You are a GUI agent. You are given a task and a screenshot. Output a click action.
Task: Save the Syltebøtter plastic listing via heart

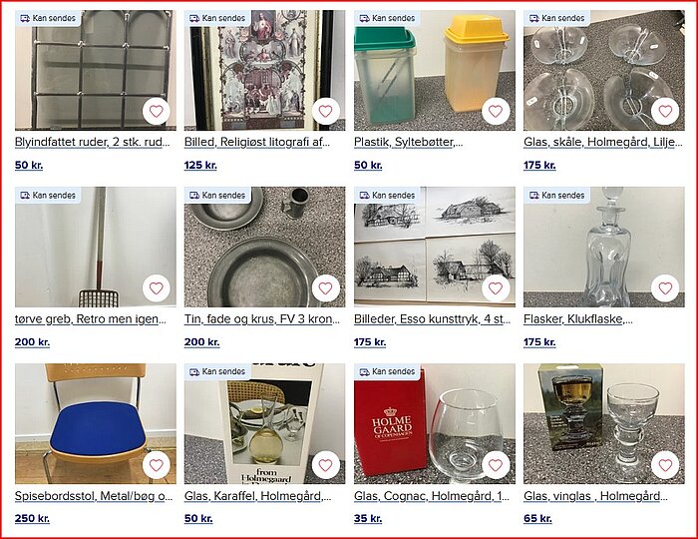coord(496,111)
